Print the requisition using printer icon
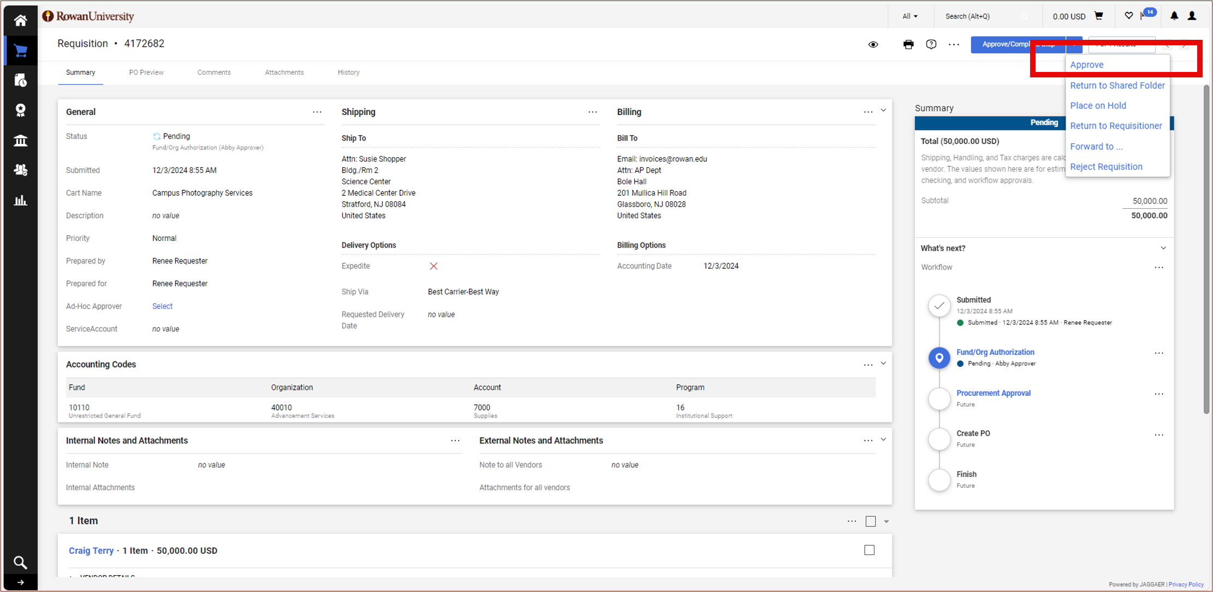This screenshot has height=592, width=1213. tap(908, 44)
